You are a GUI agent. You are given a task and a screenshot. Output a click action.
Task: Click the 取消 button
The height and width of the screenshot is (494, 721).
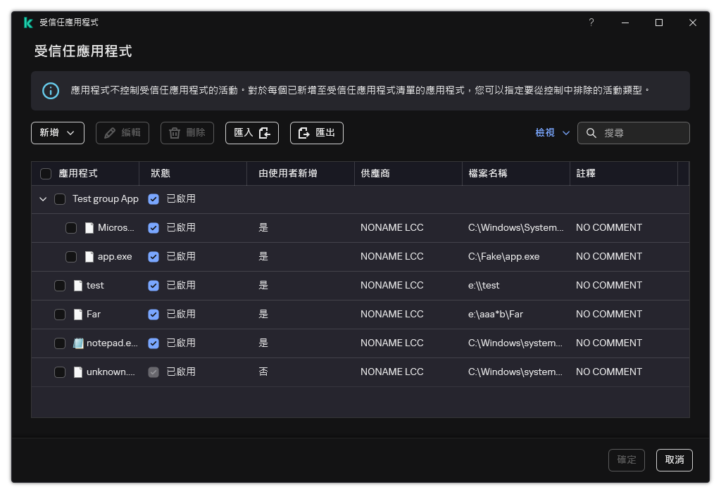click(674, 460)
